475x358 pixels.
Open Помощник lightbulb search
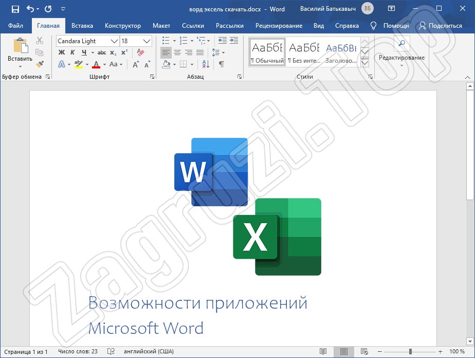(390, 26)
